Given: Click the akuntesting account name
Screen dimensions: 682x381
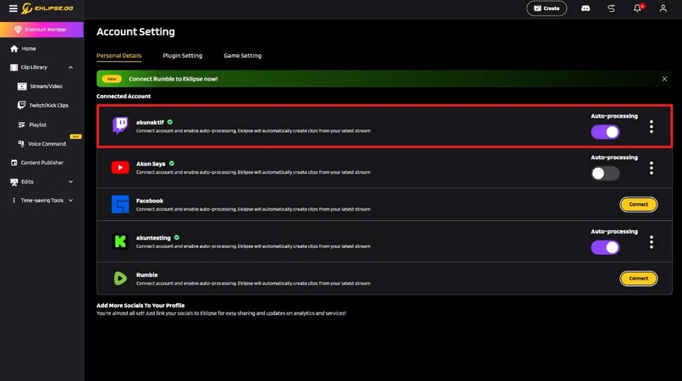Looking at the screenshot, I should (153, 238).
